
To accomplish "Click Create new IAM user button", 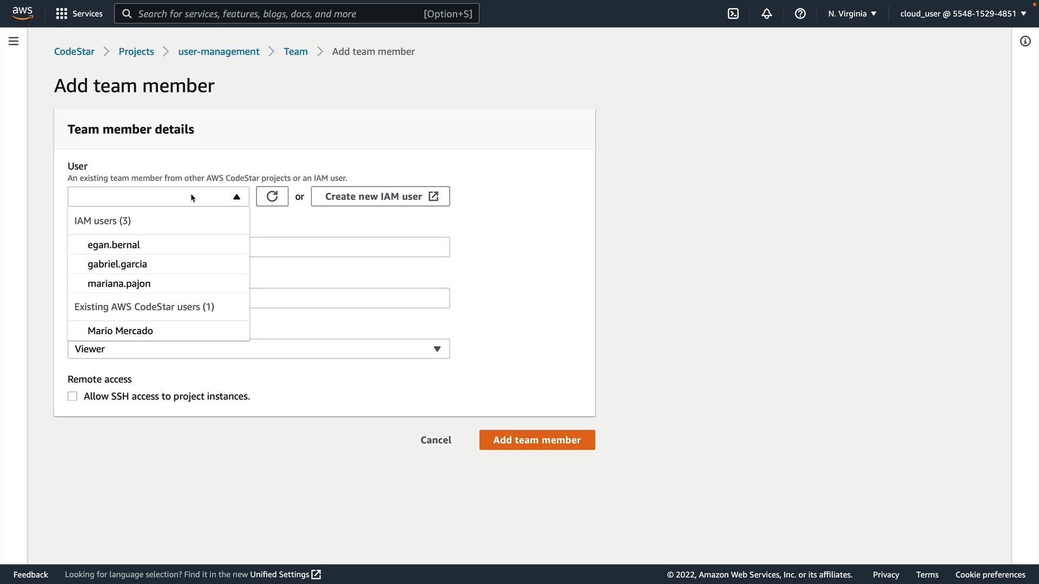I will coord(380,196).
